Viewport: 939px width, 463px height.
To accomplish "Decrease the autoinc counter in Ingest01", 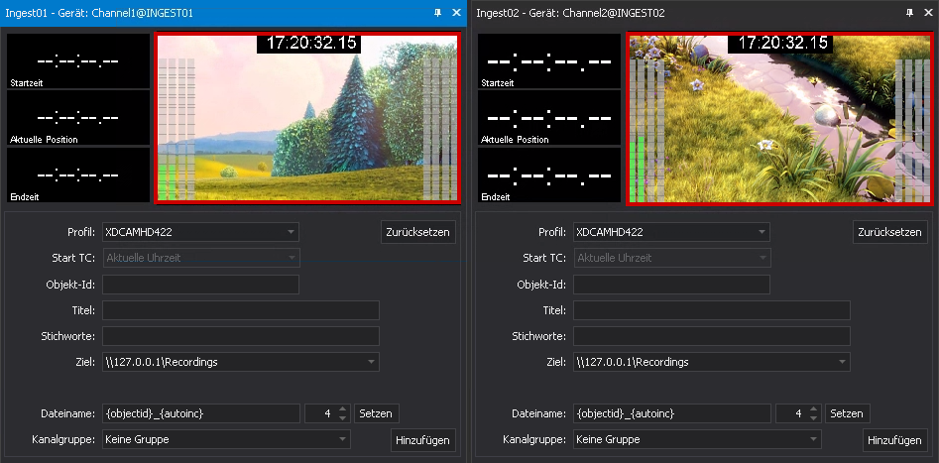I will (x=342, y=417).
